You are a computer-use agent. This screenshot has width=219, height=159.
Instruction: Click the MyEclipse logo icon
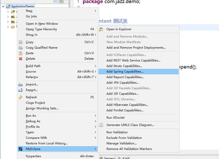20,149
